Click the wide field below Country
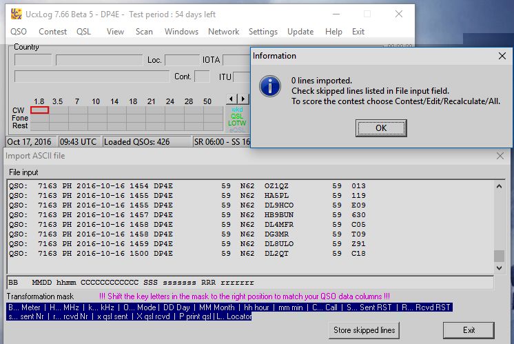 click(92, 77)
